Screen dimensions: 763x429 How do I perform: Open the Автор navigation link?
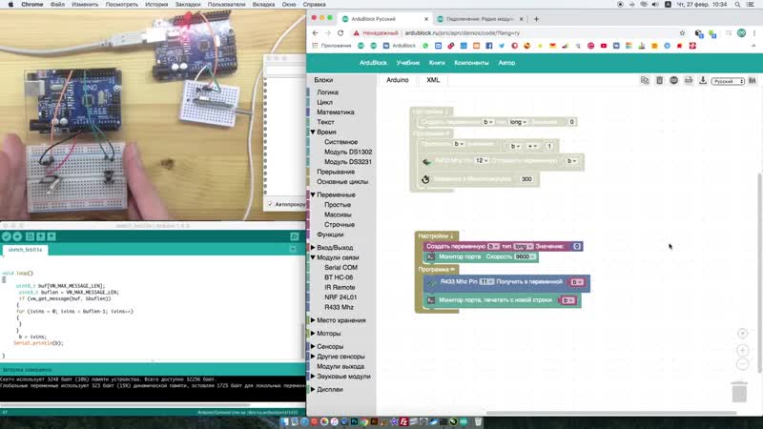coord(506,63)
